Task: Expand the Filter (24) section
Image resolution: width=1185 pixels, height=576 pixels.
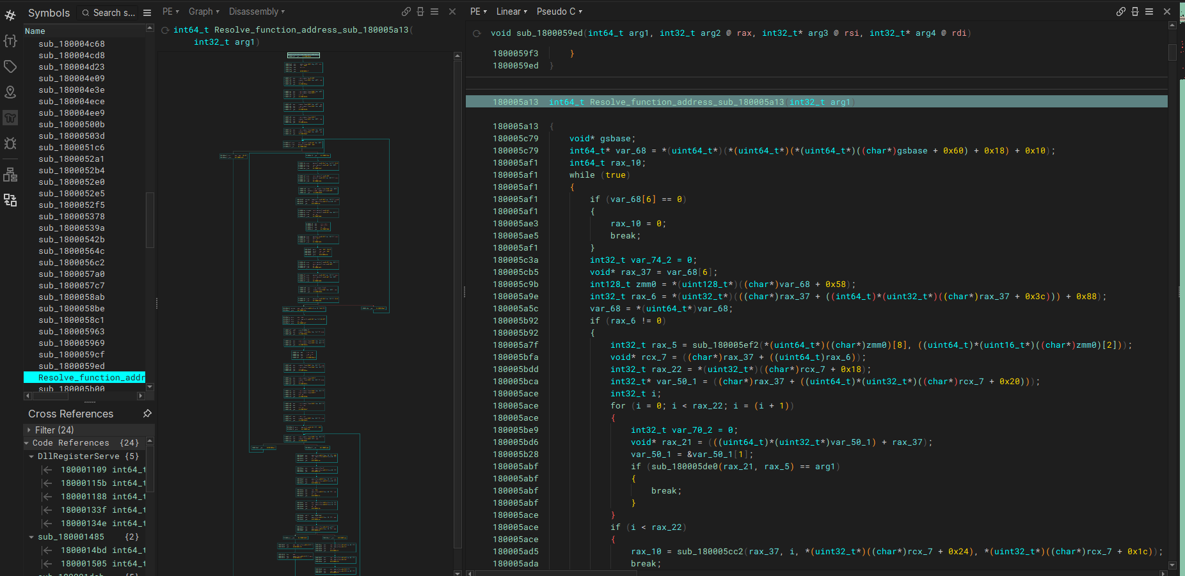Action: (x=29, y=430)
